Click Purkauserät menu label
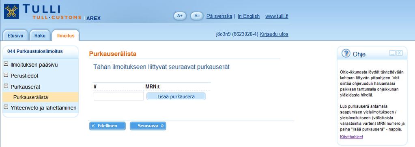Image resolution: width=415 pixels, height=147 pixels. point(26,87)
